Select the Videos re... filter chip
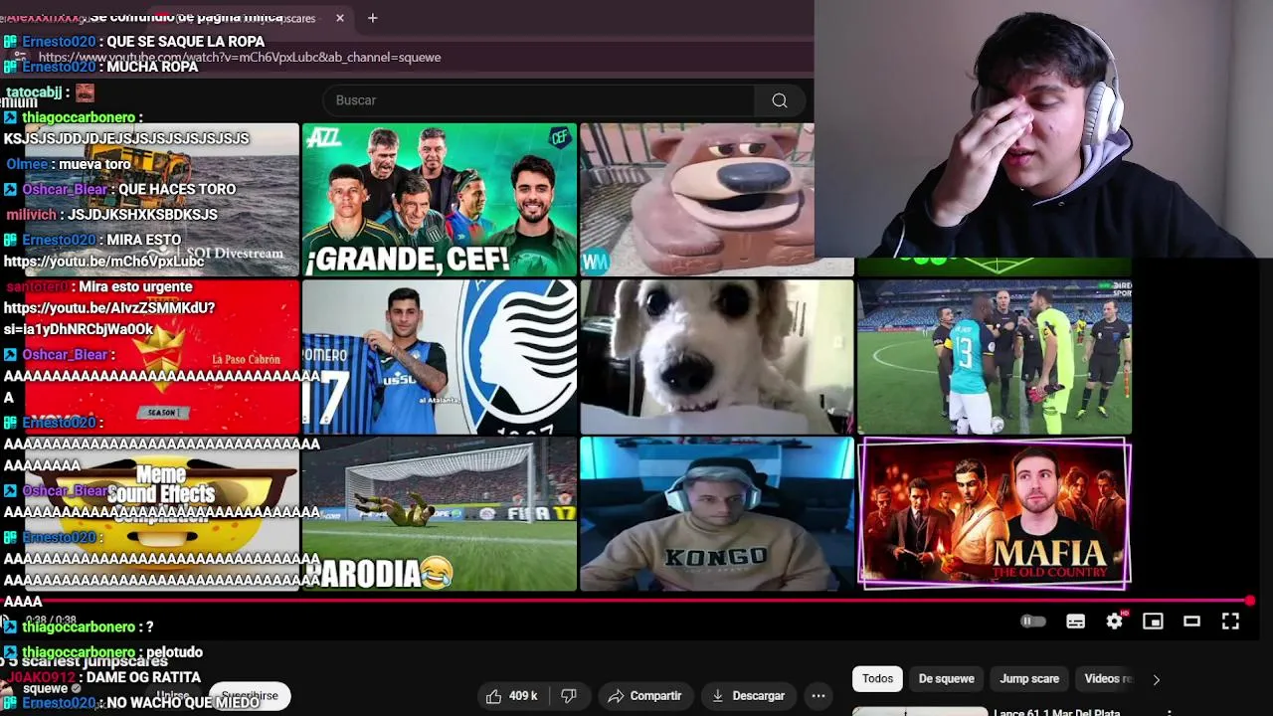This screenshot has height=716, width=1273. pos(1108,678)
